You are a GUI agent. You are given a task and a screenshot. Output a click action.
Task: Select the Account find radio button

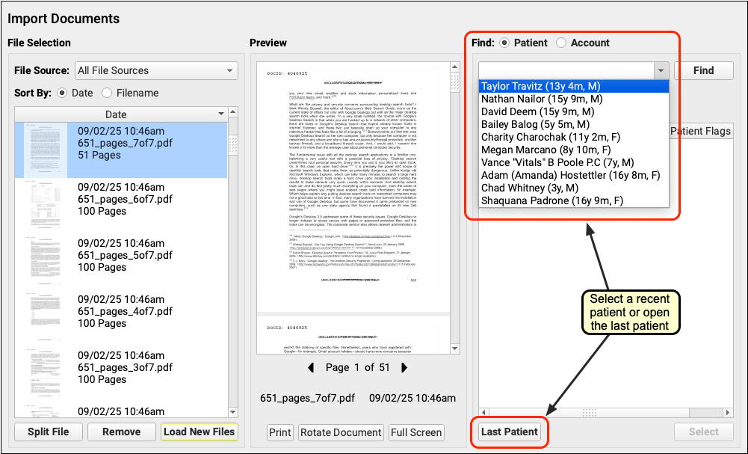click(561, 43)
